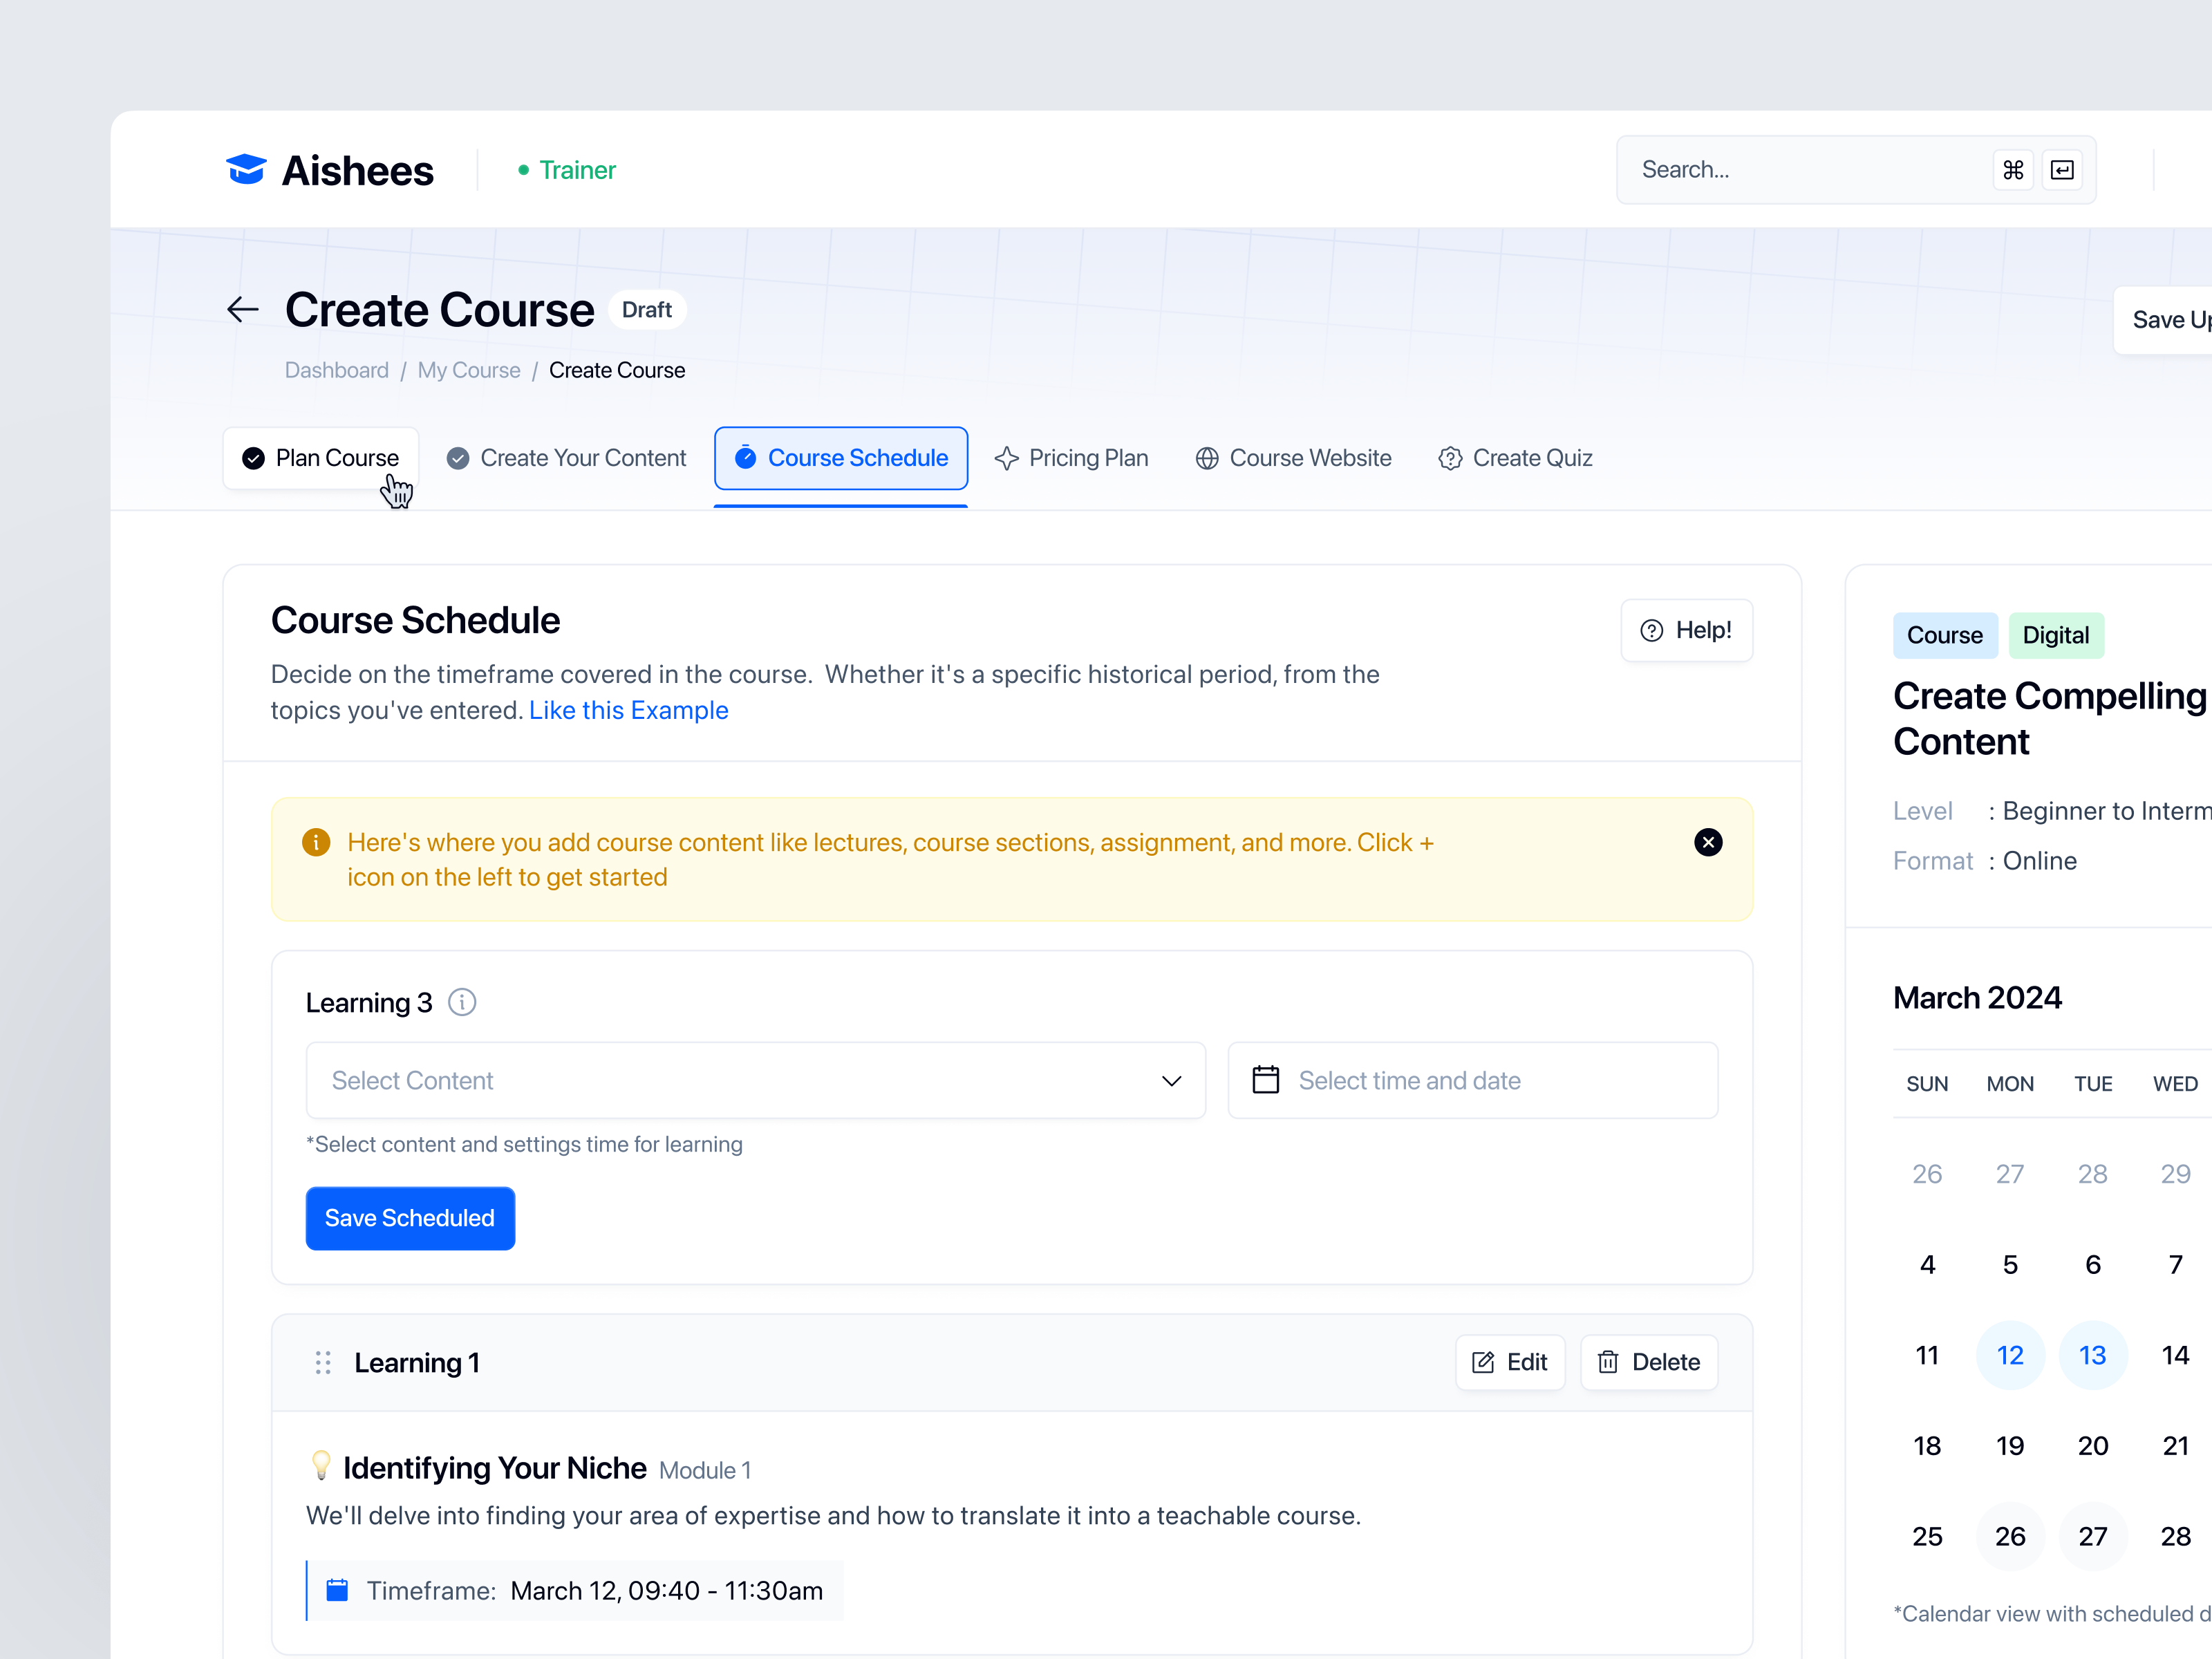
Task: Open the Like this Example link
Action: pyautogui.click(x=628, y=710)
